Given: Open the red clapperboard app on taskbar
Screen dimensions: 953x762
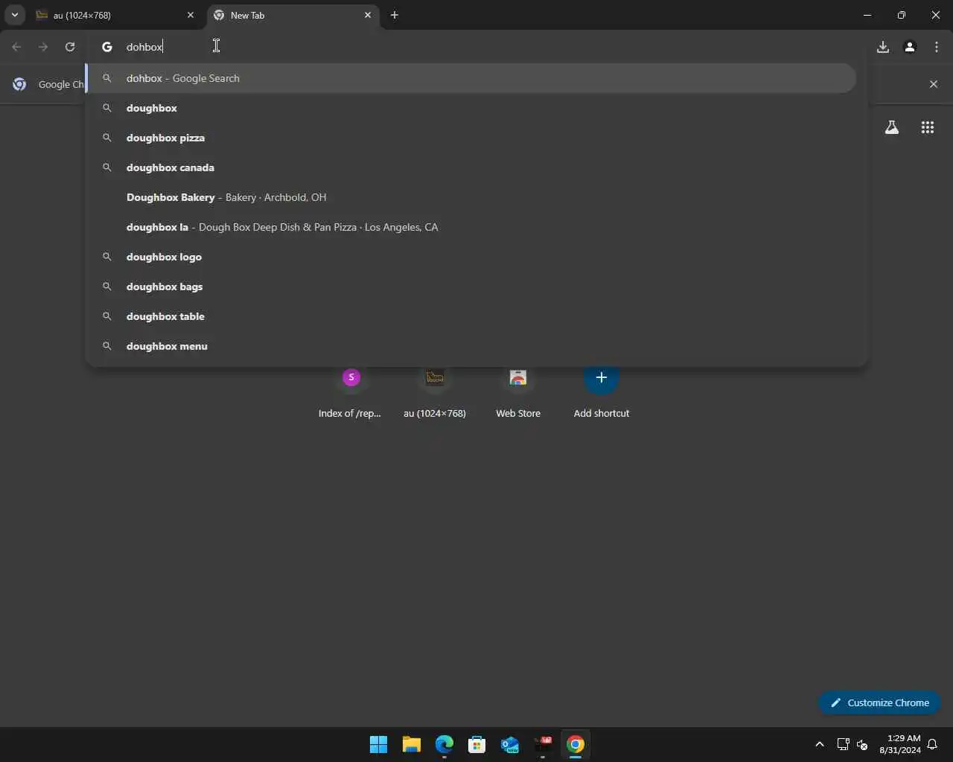Looking at the screenshot, I should click(x=543, y=744).
